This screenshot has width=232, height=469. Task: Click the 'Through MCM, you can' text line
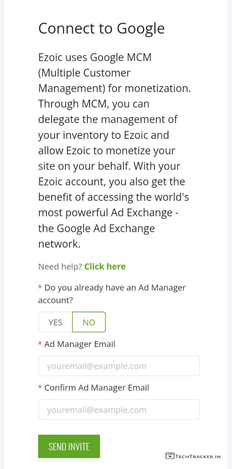click(94, 104)
